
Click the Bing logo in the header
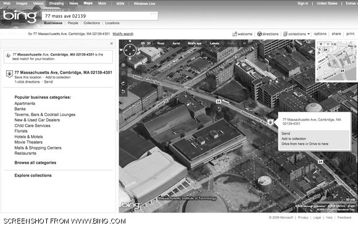tap(20, 16)
